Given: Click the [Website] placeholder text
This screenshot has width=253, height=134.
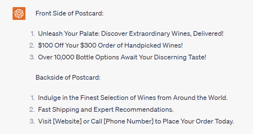Looking at the screenshot, I should 67,121.
